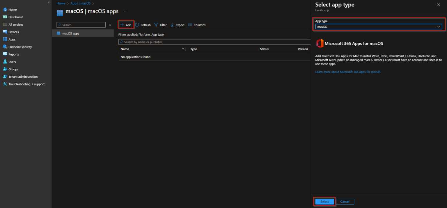The width and height of the screenshot is (447, 208).
Task: Click Search by name or publisher field
Action: coord(214,42)
